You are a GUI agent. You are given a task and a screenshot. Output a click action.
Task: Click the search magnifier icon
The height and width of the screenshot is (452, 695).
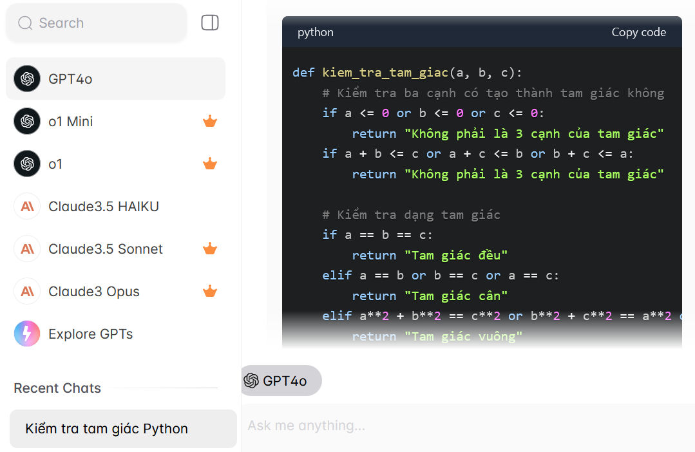pyautogui.click(x=25, y=23)
